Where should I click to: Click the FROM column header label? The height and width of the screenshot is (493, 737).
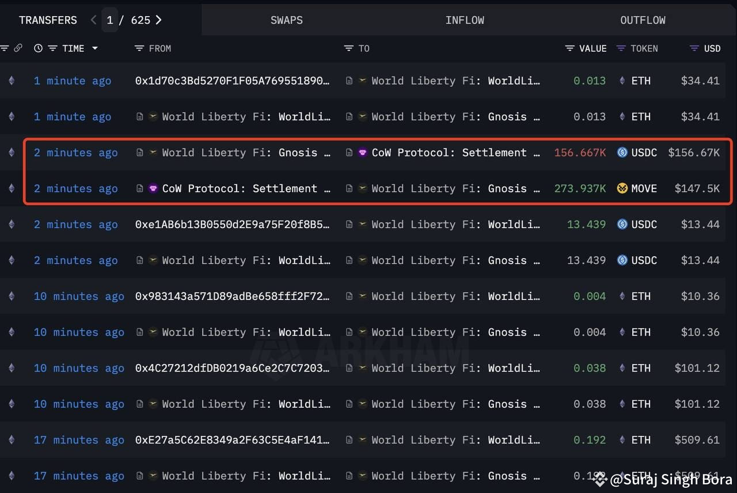coord(160,48)
